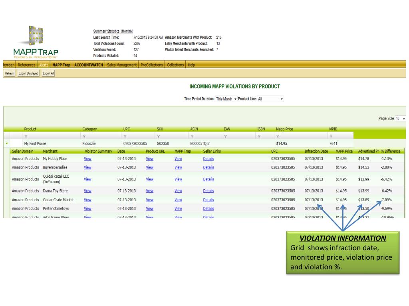View Violator Summary for Pretendtimetoys
409x306 pixels.
(x=87, y=208)
